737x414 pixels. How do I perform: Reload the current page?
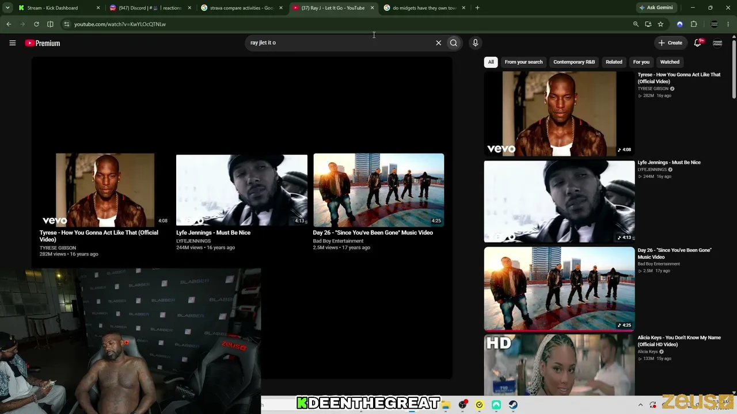36,24
